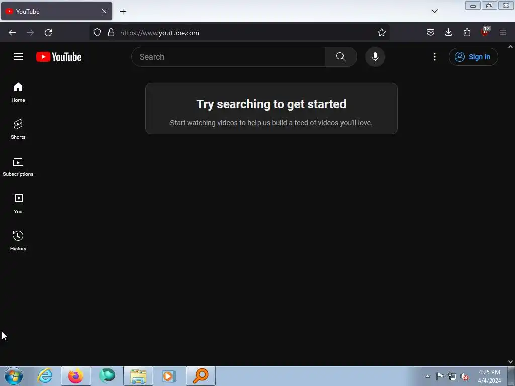Click the network tray icon
The height and width of the screenshot is (386, 515).
[x=452, y=377]
